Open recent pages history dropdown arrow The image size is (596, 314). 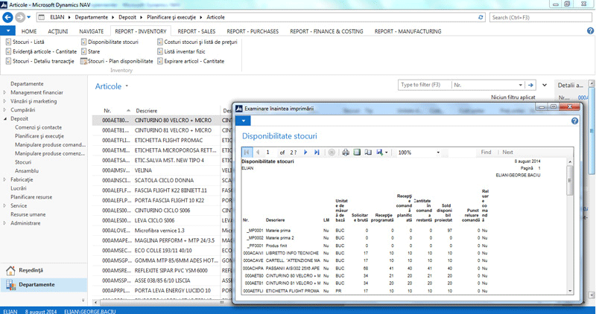tap(29, 17)
